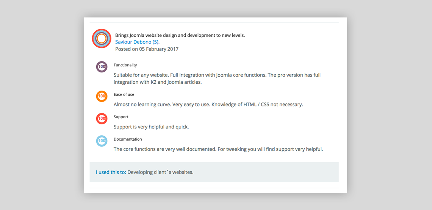This screenshot has width=432, height=210.
Task: Click the review title about Joomla design
Action: [180, 35]
